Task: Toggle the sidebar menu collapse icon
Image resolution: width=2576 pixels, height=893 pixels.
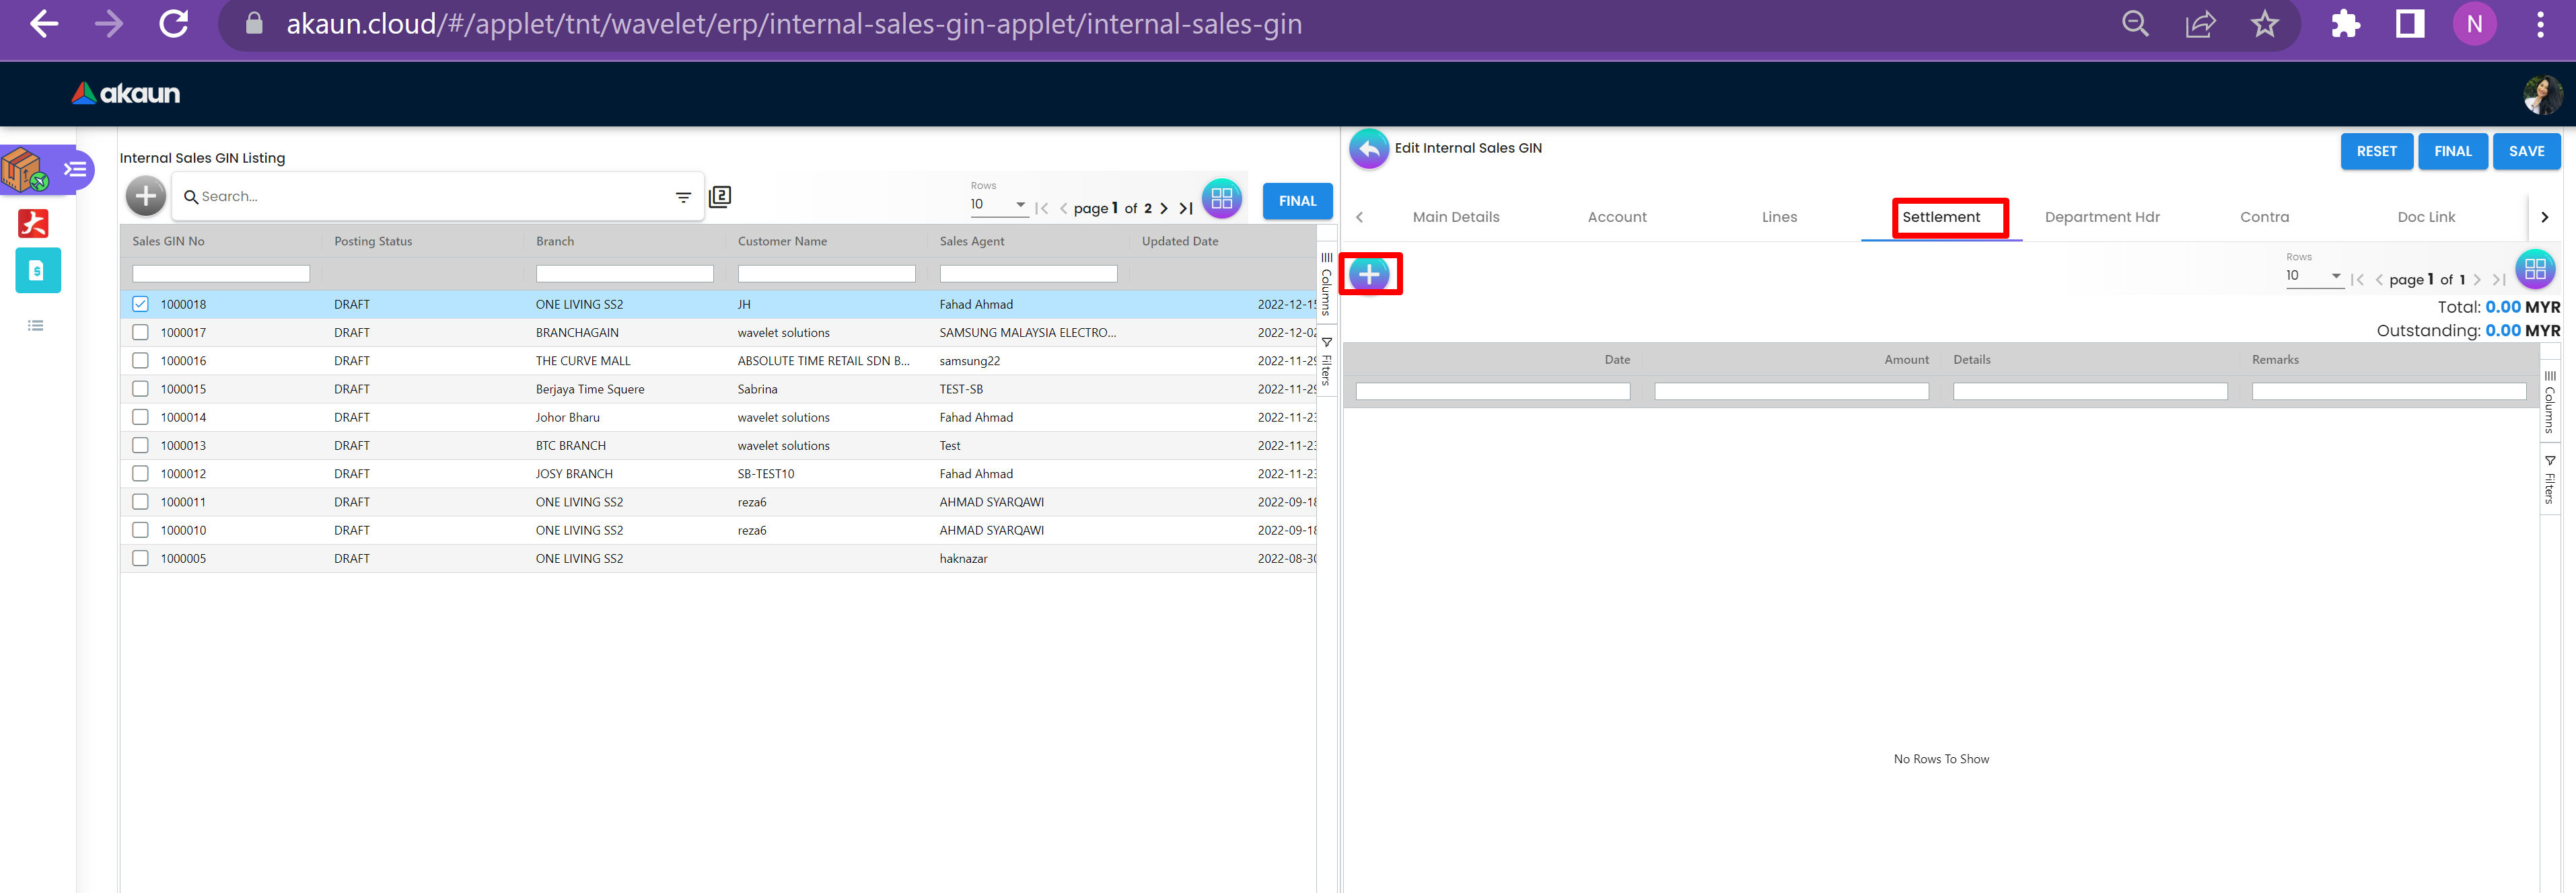Action: pyautogui.click(x=75, y=169)
